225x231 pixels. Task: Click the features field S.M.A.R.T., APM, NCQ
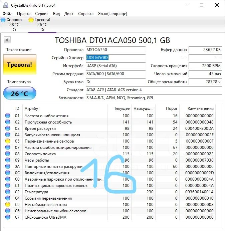[x=154, y=98]
